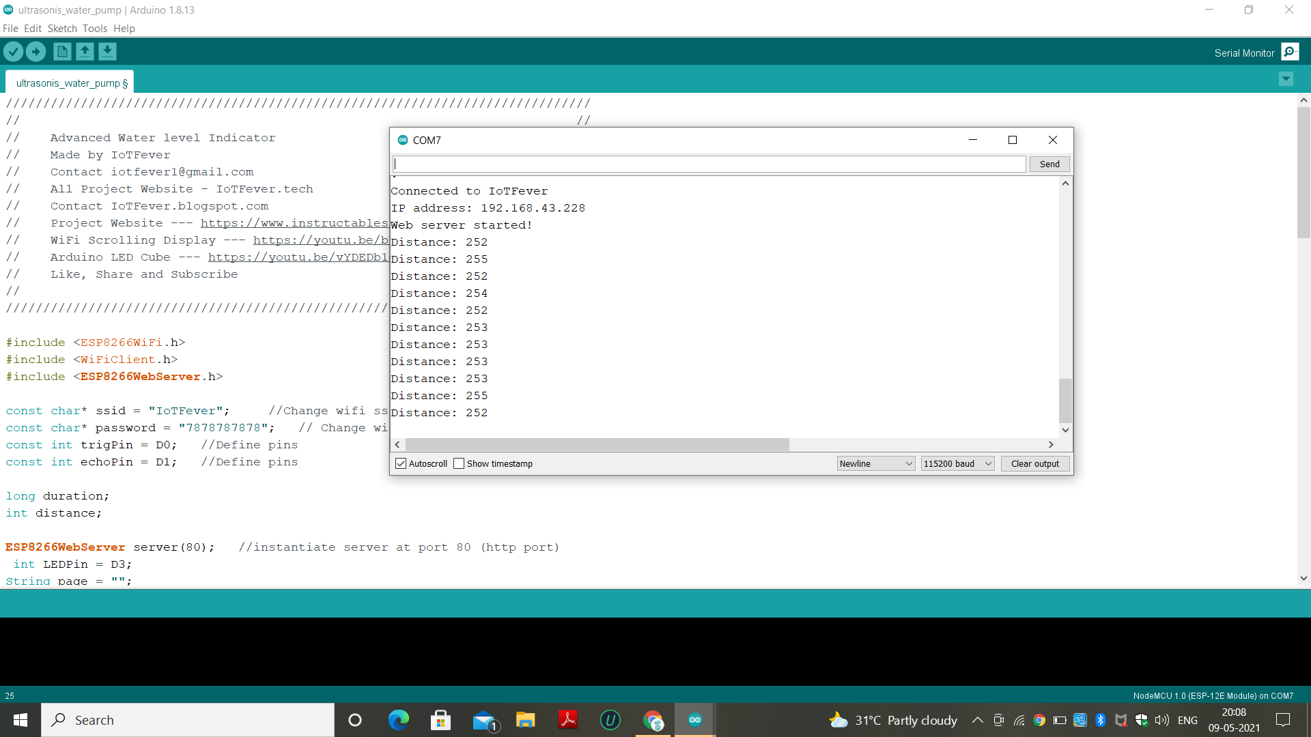Click the ENG language indicator
This screenshot has width=1311, height=737.
(1187, 720)
